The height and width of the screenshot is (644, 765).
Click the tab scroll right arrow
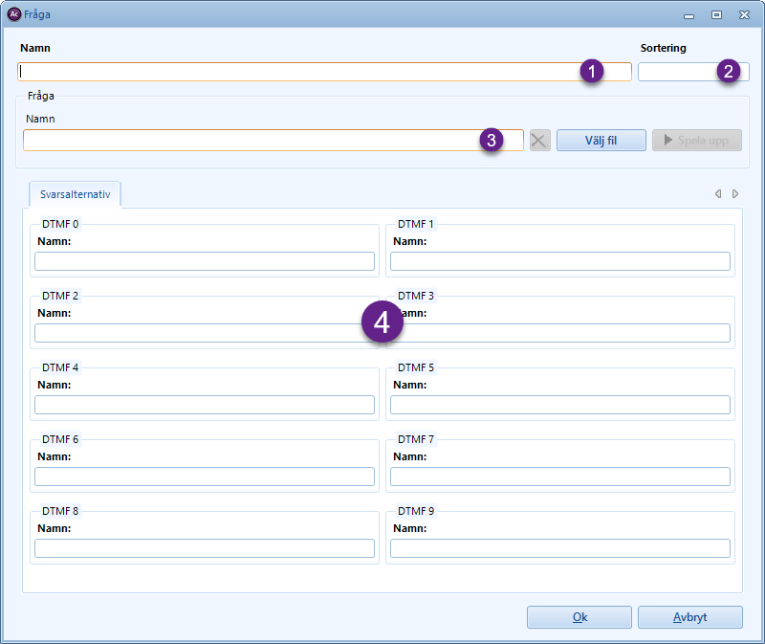735,194
